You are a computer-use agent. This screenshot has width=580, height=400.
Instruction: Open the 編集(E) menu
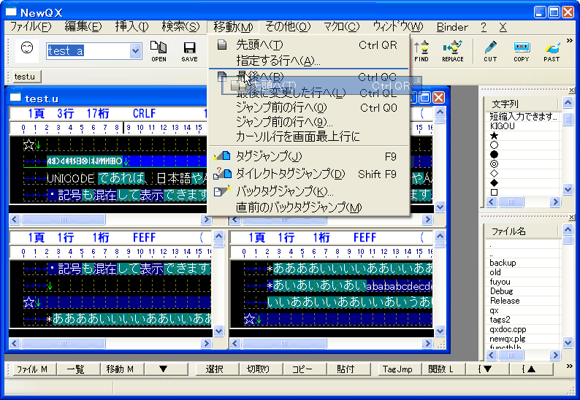coord(83,26)
